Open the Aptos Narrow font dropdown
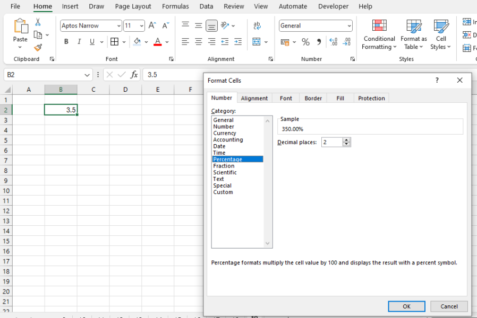The height and width of the screenshot is (318, 477). tap(119, 25)
